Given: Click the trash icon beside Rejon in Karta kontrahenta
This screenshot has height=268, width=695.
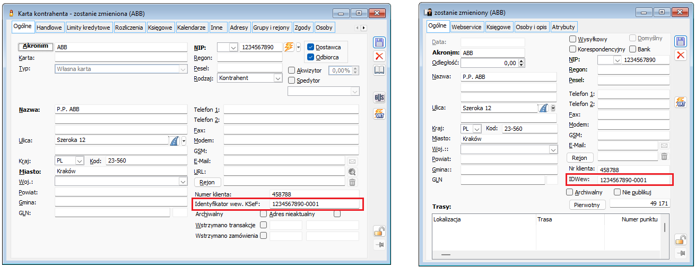Looking at the screenshot, I should coord(352,182).
